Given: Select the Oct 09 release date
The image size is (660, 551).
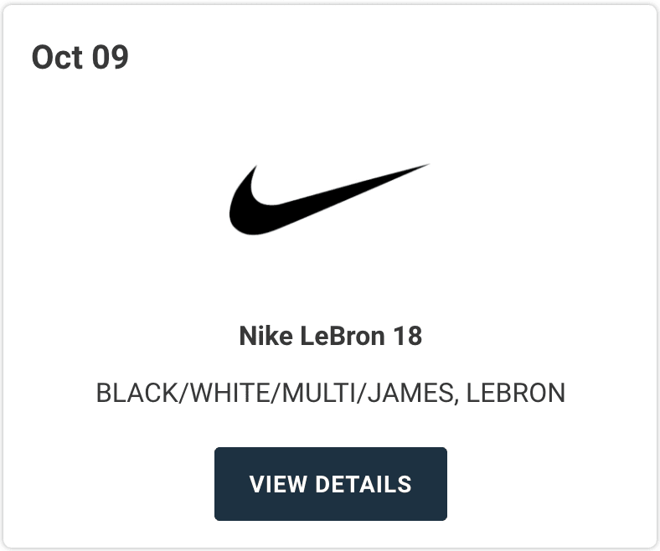Looking at the screenshot, I should tap(80, 58).
